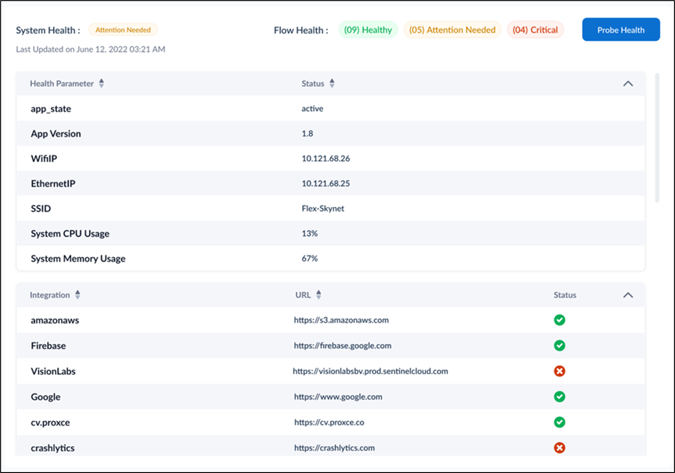The height and width of the screenshot is (473, 675).
Task: Select the (05) Attention Needed flow badge
Action: pyautogui.click(x=452, y=30)
